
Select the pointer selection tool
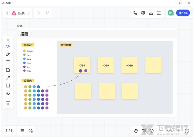click(8, 46)
